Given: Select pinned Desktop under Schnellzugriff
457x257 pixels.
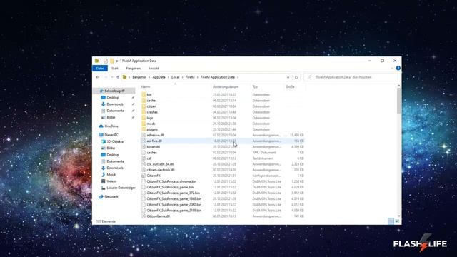Looking at the screenshot, I should (x=113, y=97).
